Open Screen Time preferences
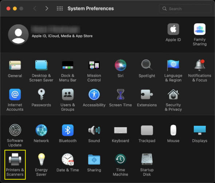215x183 pixels. point(120,98)
